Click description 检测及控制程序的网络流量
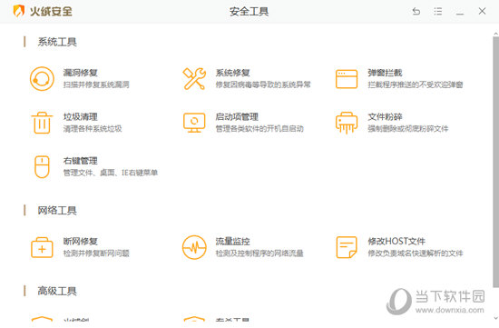The width and height of the screenshot is (499, 328). coord(259,253)
